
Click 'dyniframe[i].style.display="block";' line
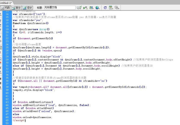coord(38,57)
